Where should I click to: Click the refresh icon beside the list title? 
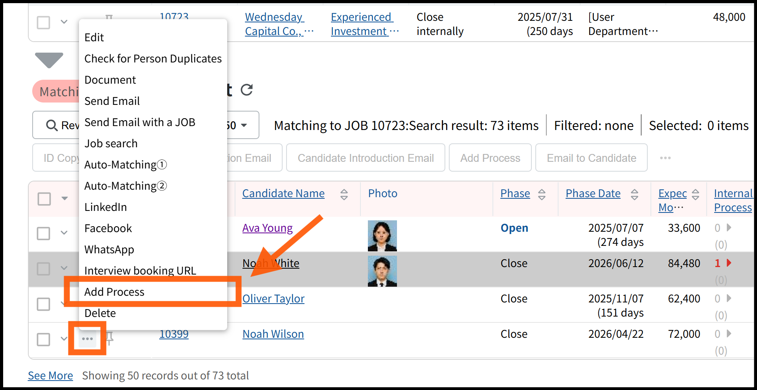[246, 90]
